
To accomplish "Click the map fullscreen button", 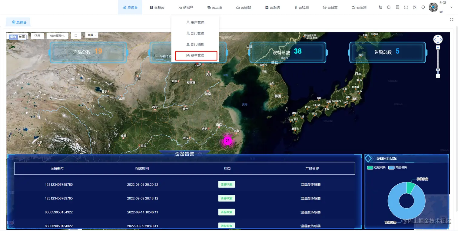I will click(76, 36).
